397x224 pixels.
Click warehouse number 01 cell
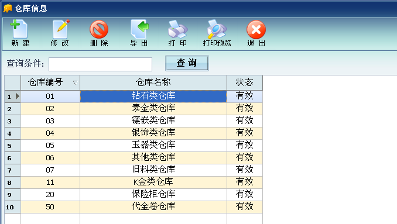[x=50, y=97]
